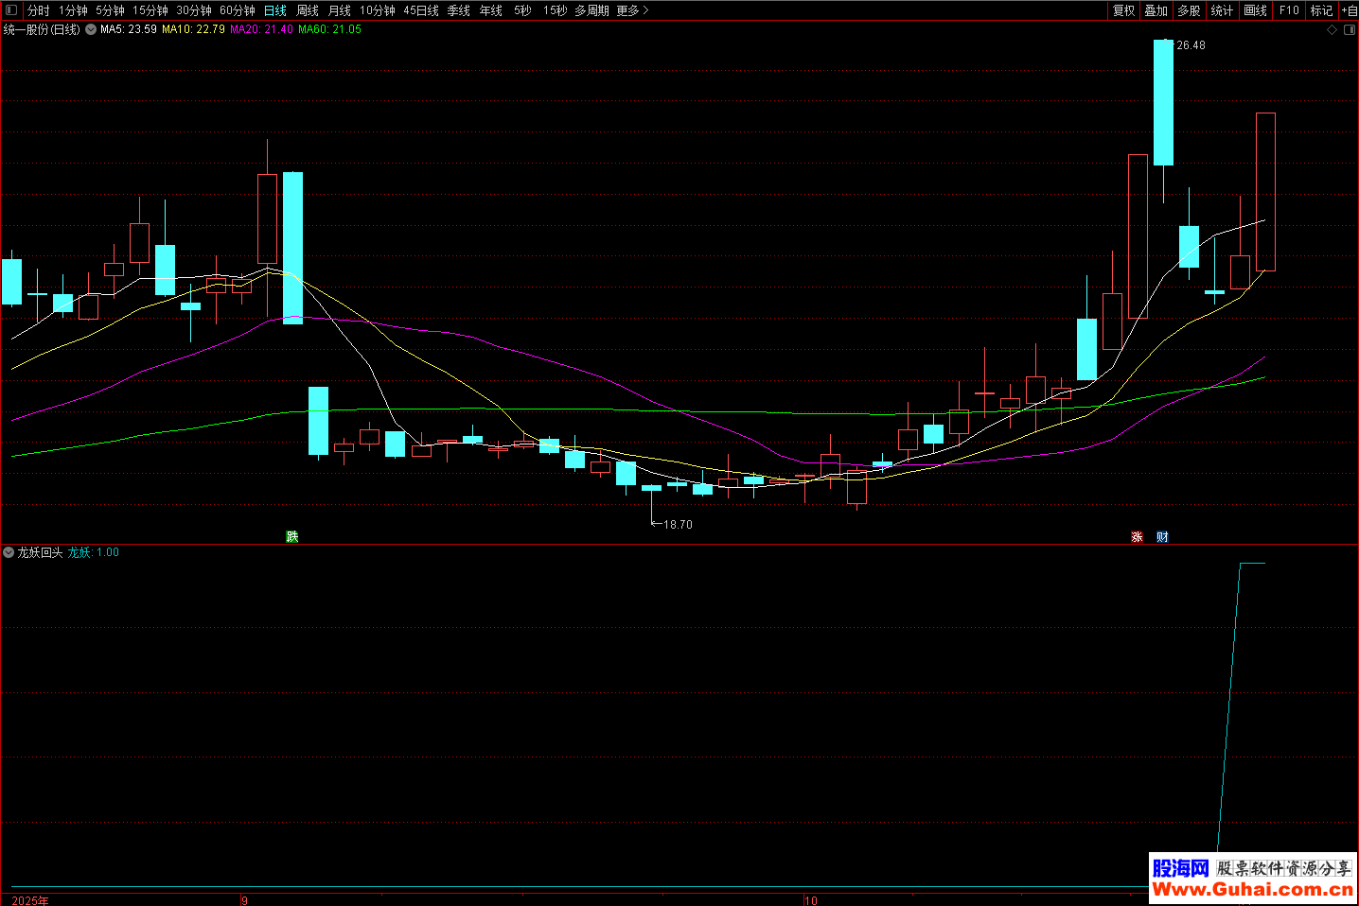Expand the 更多 periods menu

pos(632,10)
